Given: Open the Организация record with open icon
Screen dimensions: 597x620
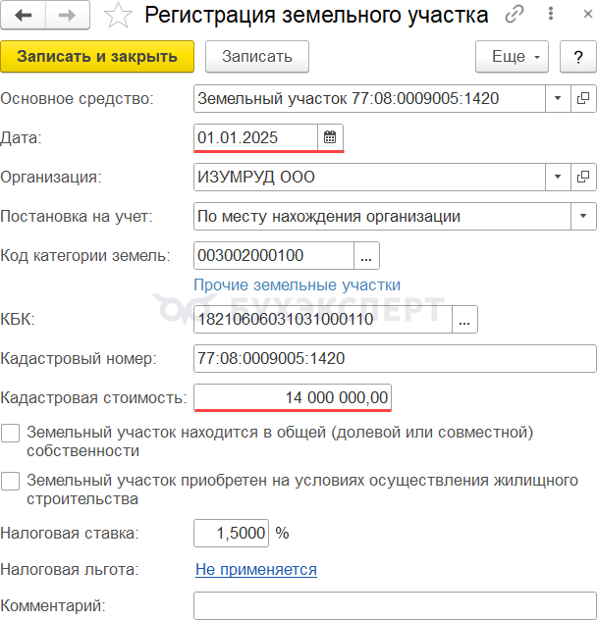Looking at the screenshot, I should coord(583,177).
